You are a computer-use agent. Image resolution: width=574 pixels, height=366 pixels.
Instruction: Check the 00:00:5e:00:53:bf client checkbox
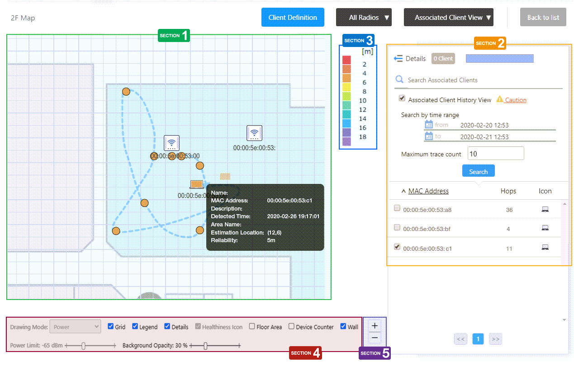[x=397, y=227]
